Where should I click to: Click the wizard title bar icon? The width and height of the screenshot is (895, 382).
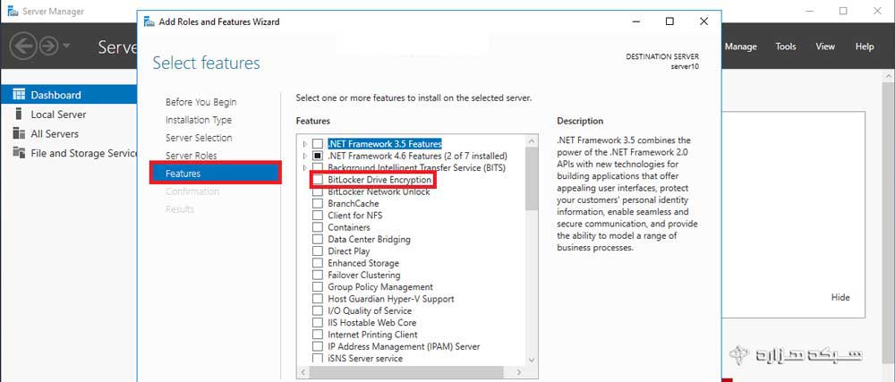click(149, 21)
